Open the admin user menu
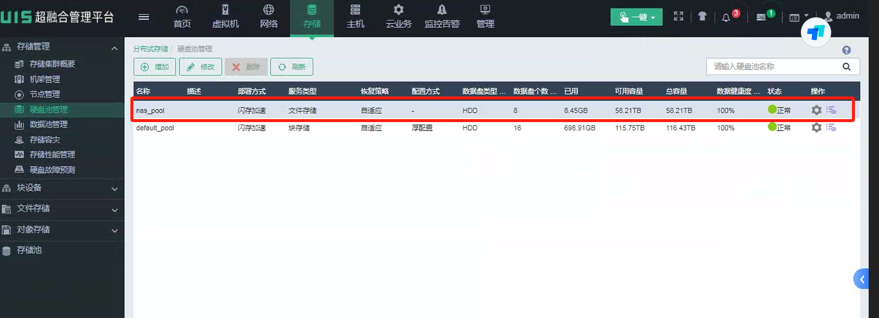The image size is (879, 318). pyautogui.click(x=842, y=16)
